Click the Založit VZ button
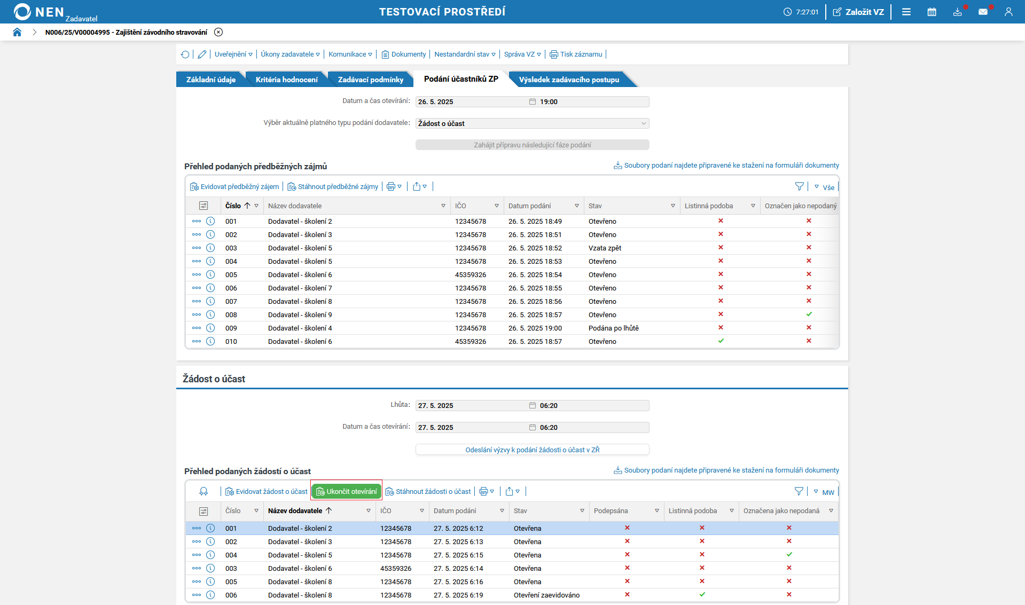 coord(859,12)
